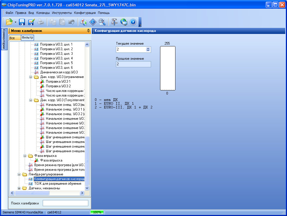287x216 pixels.
Task: Collapse the Фаза впрыска folder
Action: pyautogui.click(x=25, y=156)
